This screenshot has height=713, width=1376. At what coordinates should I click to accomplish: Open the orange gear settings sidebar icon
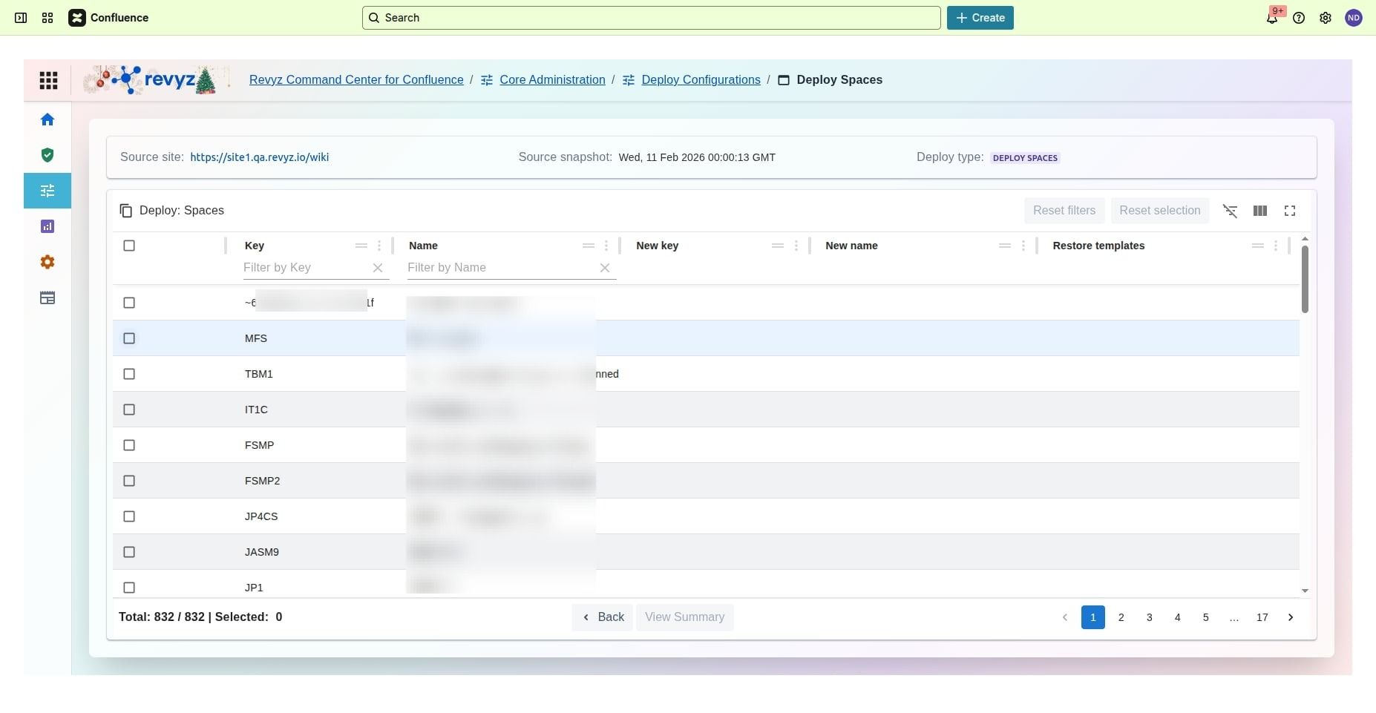pyautogui.click(x=47, y=262)
